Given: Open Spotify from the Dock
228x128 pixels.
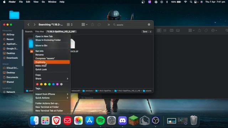Looking at the screenshot, I should [100, 121].
